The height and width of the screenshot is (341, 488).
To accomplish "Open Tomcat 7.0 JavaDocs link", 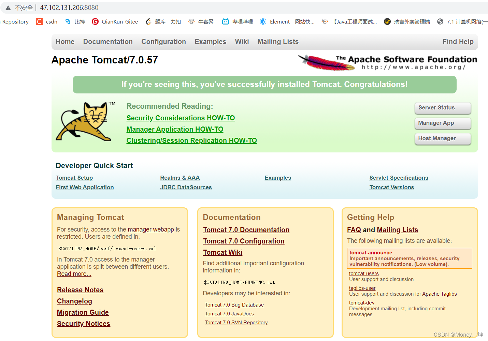I will pos(229,314).
